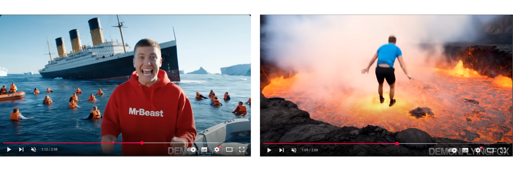This screenshot has height=170, width=513.
Task: Open HD settings gear in right player
Action: pos(478,150)
